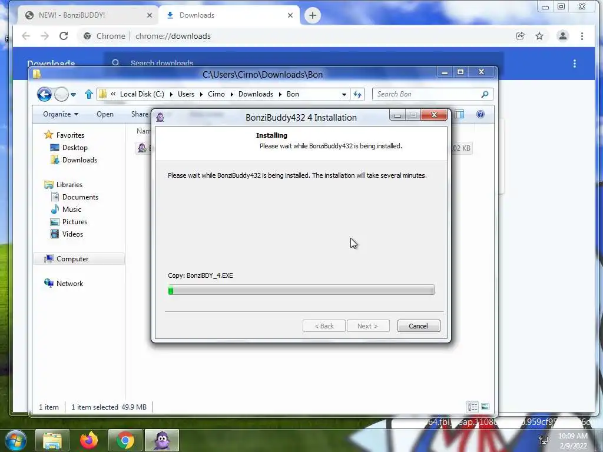Switch to large icons view in status bar
This screenshot has width=603, height=452.
pyautogui.click(x=485, y=407)
